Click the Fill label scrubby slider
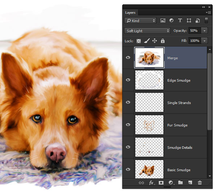The height and width of the screenshot is (195, 217). click(x=184, y=41)
